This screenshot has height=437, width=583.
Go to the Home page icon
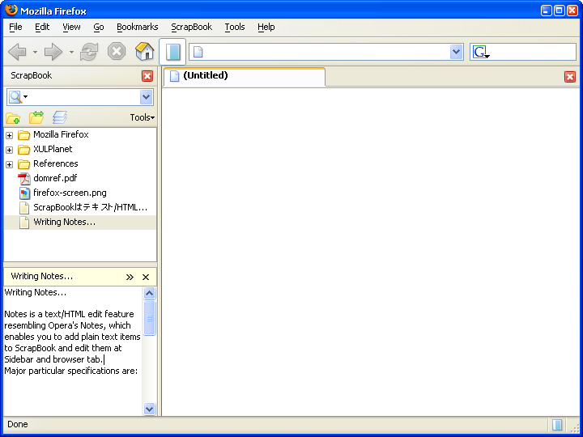point(145,51)
